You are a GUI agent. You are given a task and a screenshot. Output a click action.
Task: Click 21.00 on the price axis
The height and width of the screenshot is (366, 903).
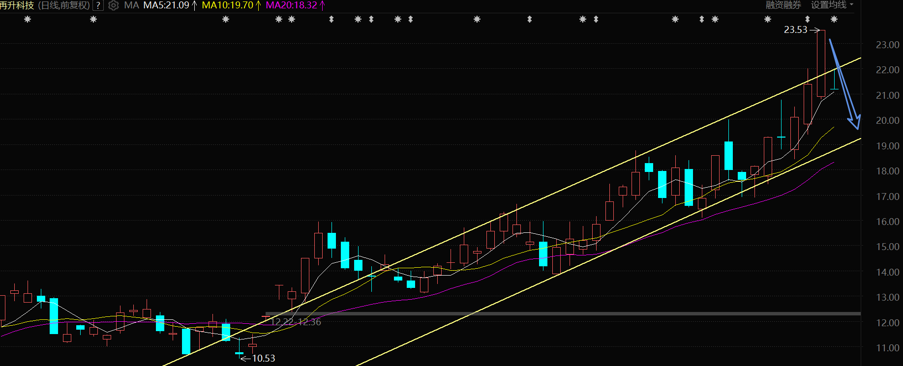pos(887,95)
